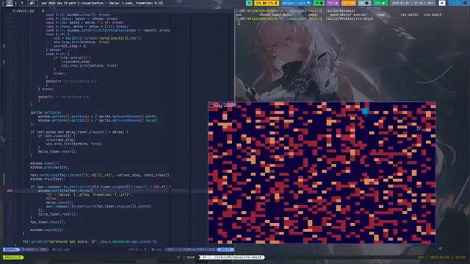Click the orange temperature status module
Screen dimensions: 470x264
348,3
